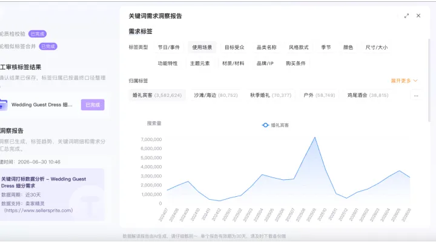
Task: Select the 品牌/IP tag type
Action: 265,64
